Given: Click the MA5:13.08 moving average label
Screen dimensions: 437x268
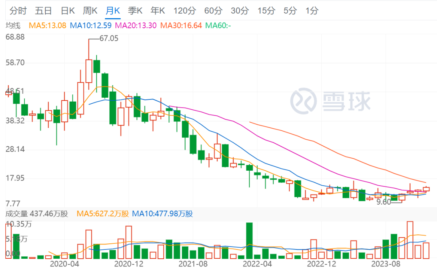Looking at the screenshot, I should pyautogui.click(x=47, y=26).
